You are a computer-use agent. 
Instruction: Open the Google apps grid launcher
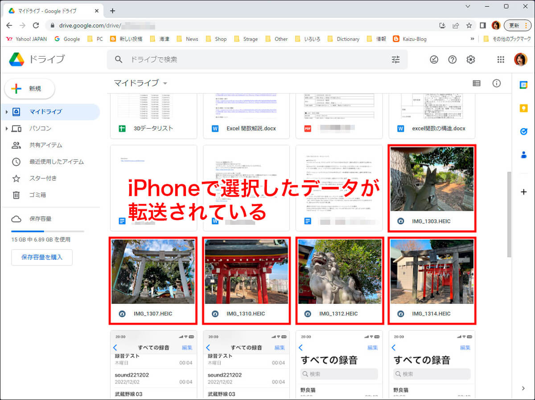point(501,60)
